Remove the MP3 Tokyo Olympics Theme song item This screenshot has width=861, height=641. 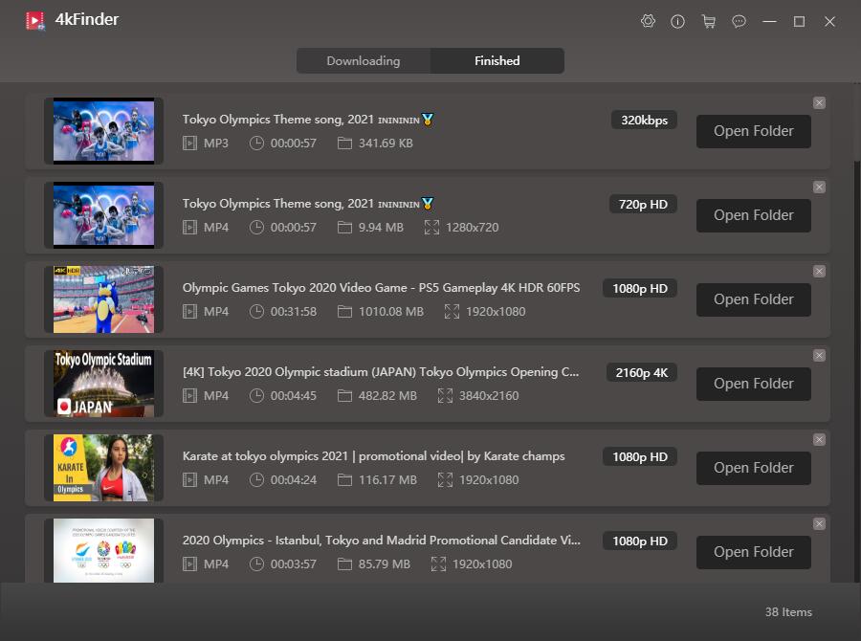[819, 102]
